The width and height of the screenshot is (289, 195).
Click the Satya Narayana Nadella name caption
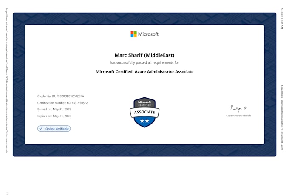(x=239, y=116)
